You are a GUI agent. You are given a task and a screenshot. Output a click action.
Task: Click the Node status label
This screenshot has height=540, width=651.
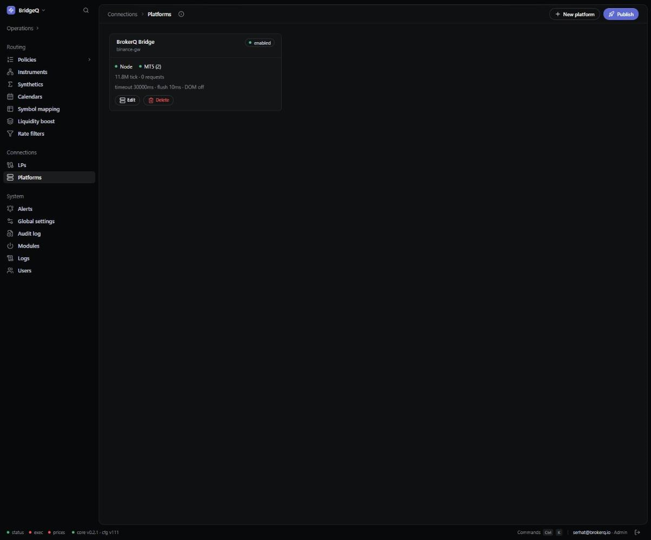click(x=123, y=66)
